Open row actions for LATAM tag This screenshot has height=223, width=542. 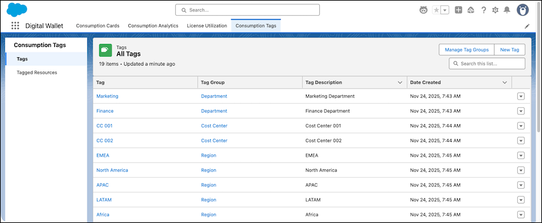pyautogui.click(x=521, y=200)
